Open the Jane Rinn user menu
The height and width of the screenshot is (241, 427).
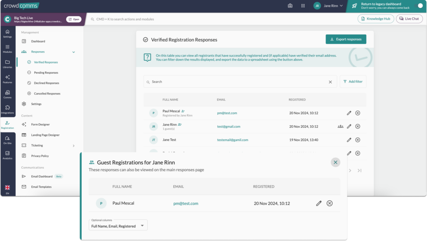pos(329,6)
